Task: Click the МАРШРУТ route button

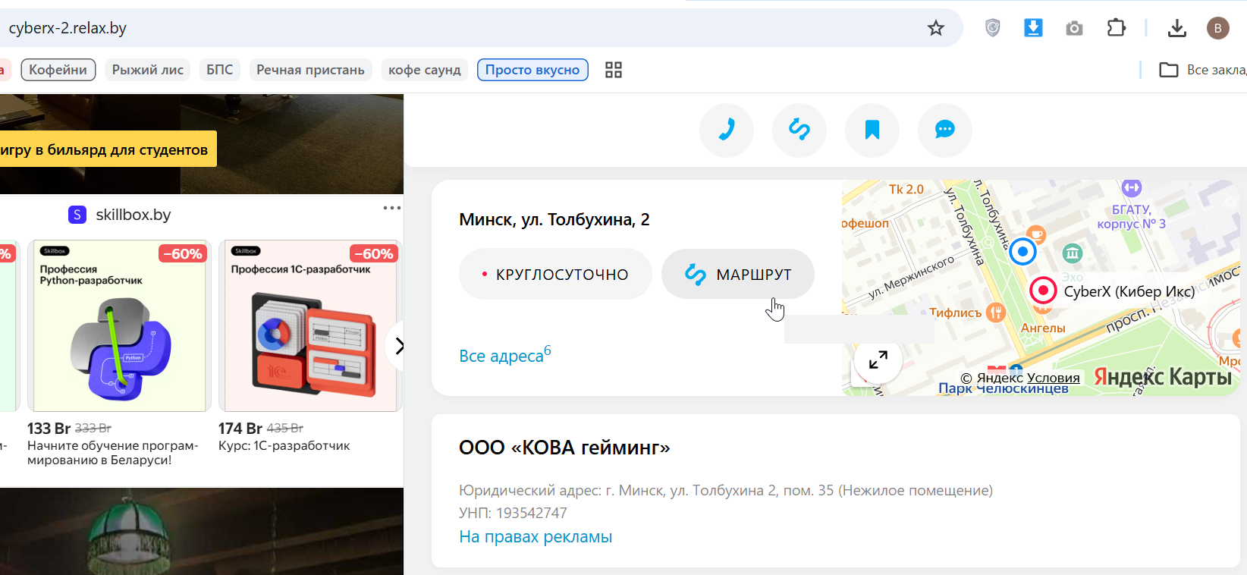Action: point(738,274)
